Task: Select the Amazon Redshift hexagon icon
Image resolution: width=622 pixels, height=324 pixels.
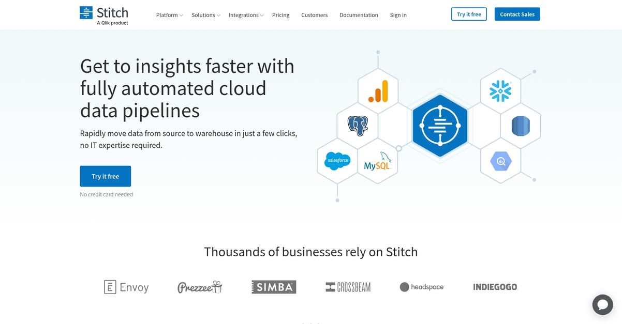Action: tap(521, 126)
